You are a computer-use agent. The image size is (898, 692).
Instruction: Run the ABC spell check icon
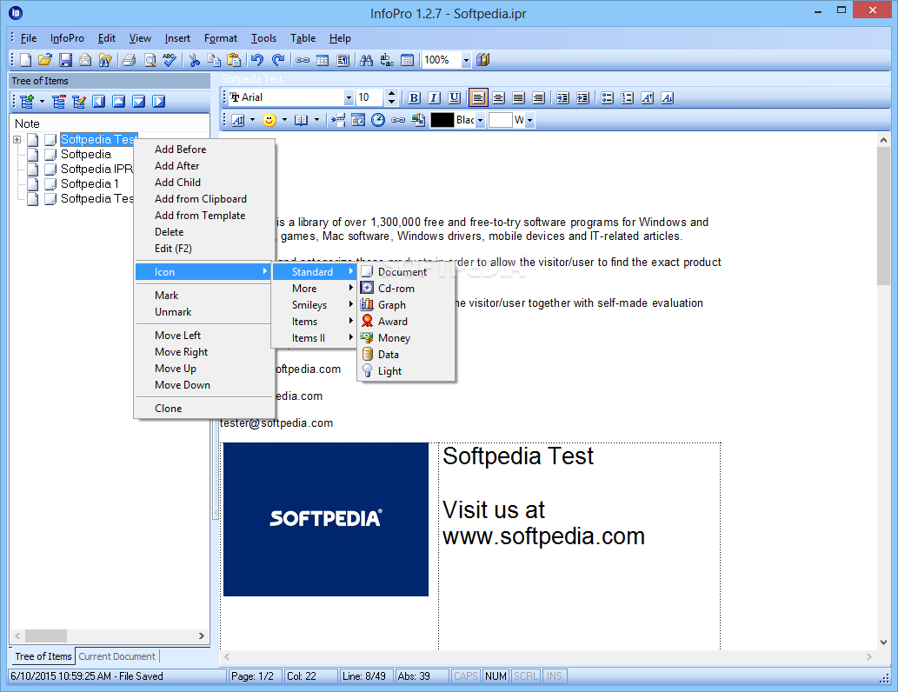pos(170,60)
